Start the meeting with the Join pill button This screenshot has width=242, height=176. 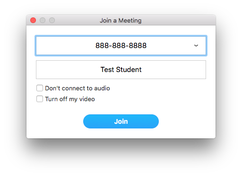tap(121, 121)
